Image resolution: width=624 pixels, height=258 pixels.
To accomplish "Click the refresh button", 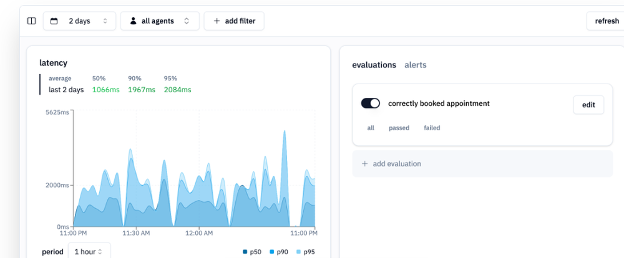I will (605, 21).
